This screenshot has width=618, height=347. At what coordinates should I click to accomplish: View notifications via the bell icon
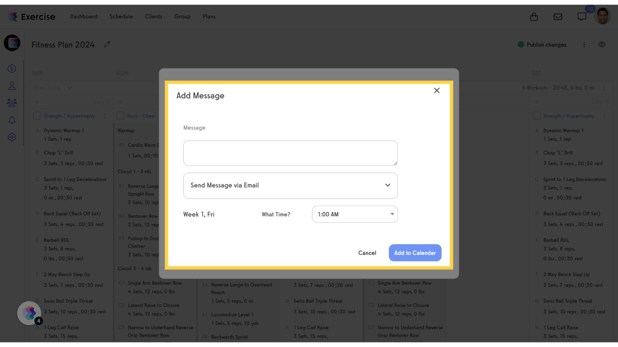12,120
